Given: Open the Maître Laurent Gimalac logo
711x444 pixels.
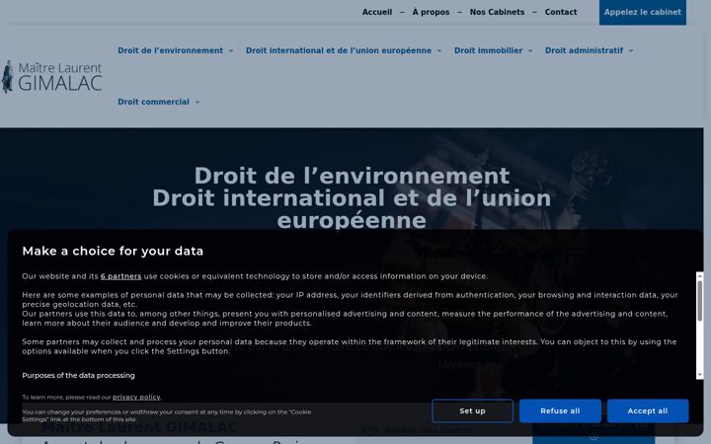Looking at the screenshot, I should [51, 76].
